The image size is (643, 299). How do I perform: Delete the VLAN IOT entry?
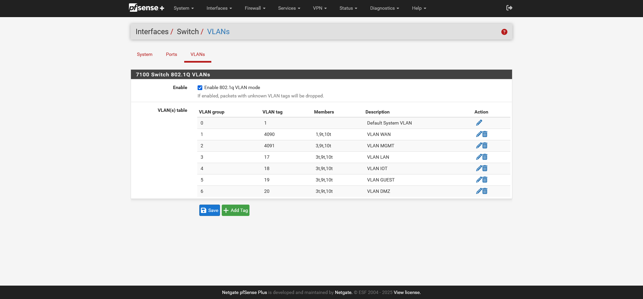coord(485,168)
